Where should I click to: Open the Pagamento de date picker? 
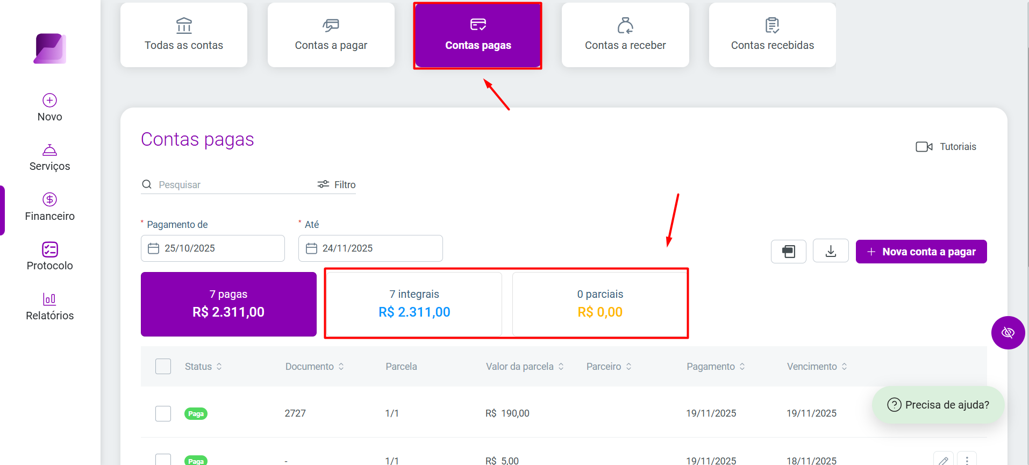coord(213,248)
